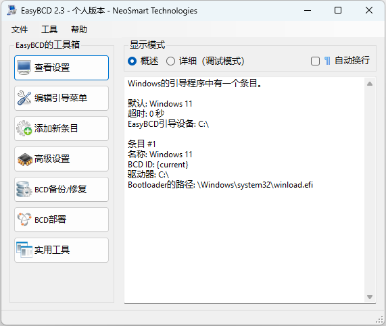The width and height of the screenshot is (386, 326).
Task: Click the gear-plus icon beside 添加新条目
Action: pyautogui.click(x=24, y=128)
